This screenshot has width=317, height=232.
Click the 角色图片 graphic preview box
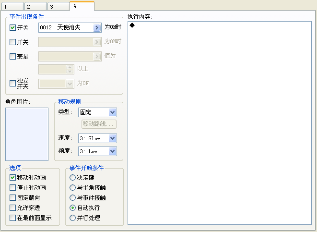tap(27, 134)
